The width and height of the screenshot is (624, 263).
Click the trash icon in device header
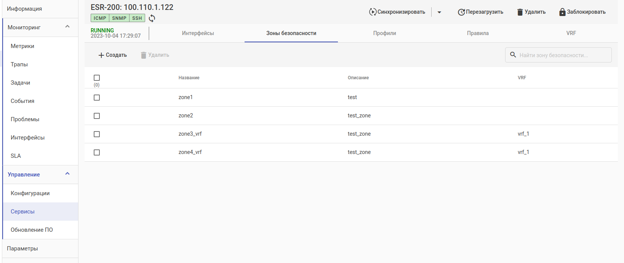point(520,12)
